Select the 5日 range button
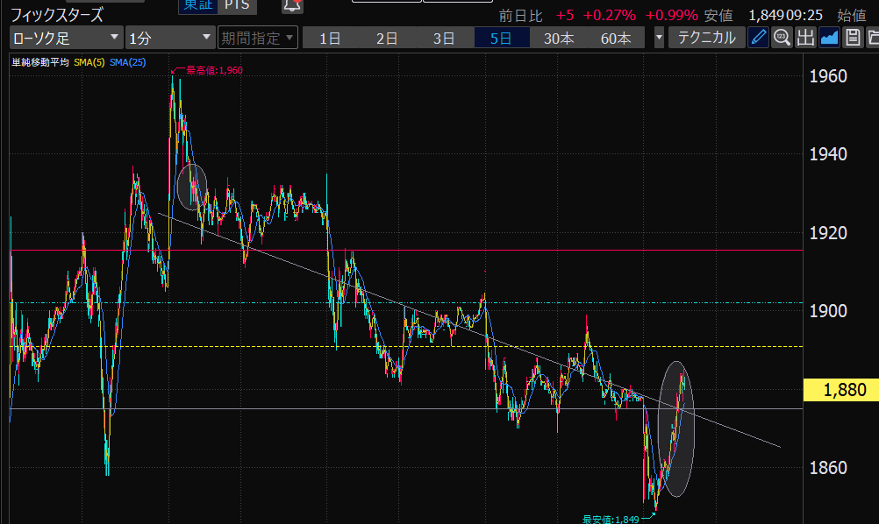879x524 pixels. tap(502, 38)
